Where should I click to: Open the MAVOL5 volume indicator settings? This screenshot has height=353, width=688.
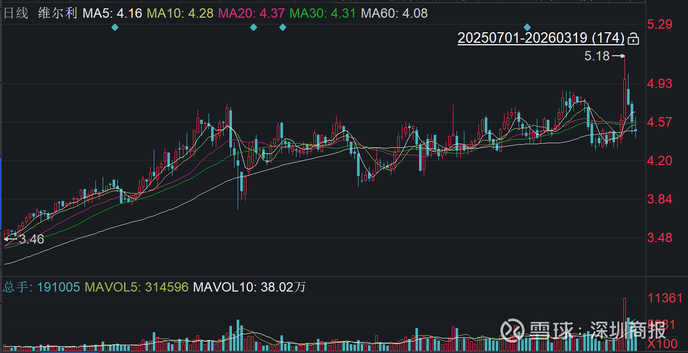pyautogui.click(x=137, y=287)
